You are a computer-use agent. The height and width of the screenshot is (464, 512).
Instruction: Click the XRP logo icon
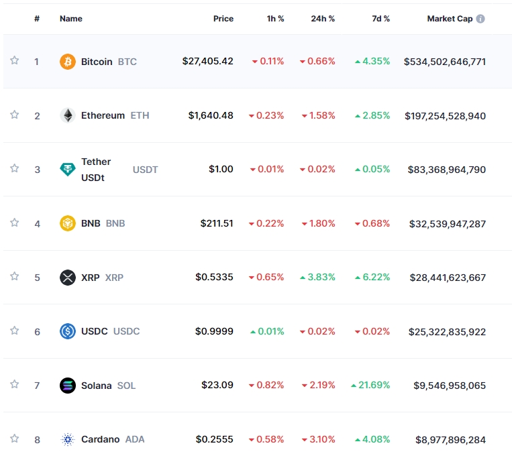(68, 277)
